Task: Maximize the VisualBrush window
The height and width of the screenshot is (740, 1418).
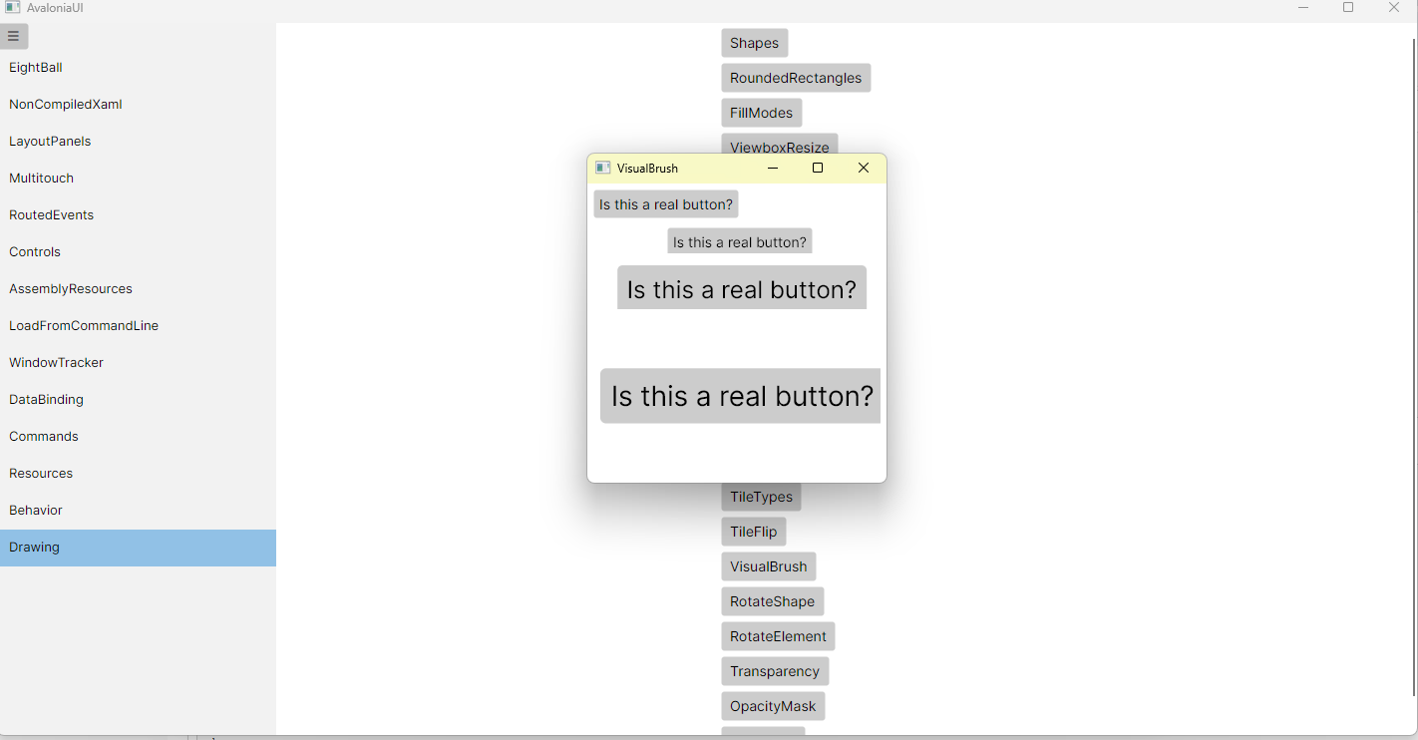Action: [818, 168]
